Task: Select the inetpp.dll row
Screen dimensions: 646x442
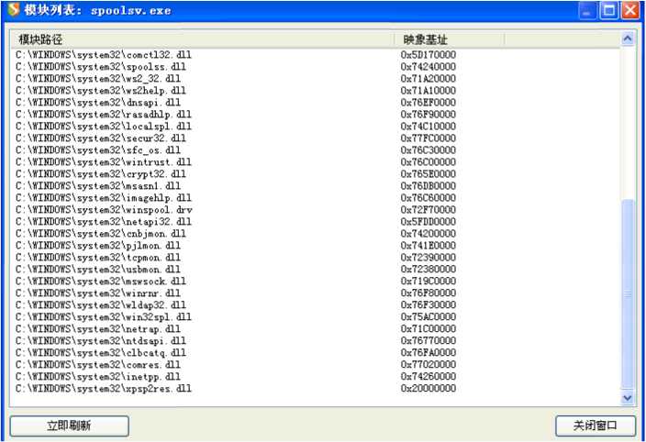Action: pyautogui.click(x=315, y=377)
